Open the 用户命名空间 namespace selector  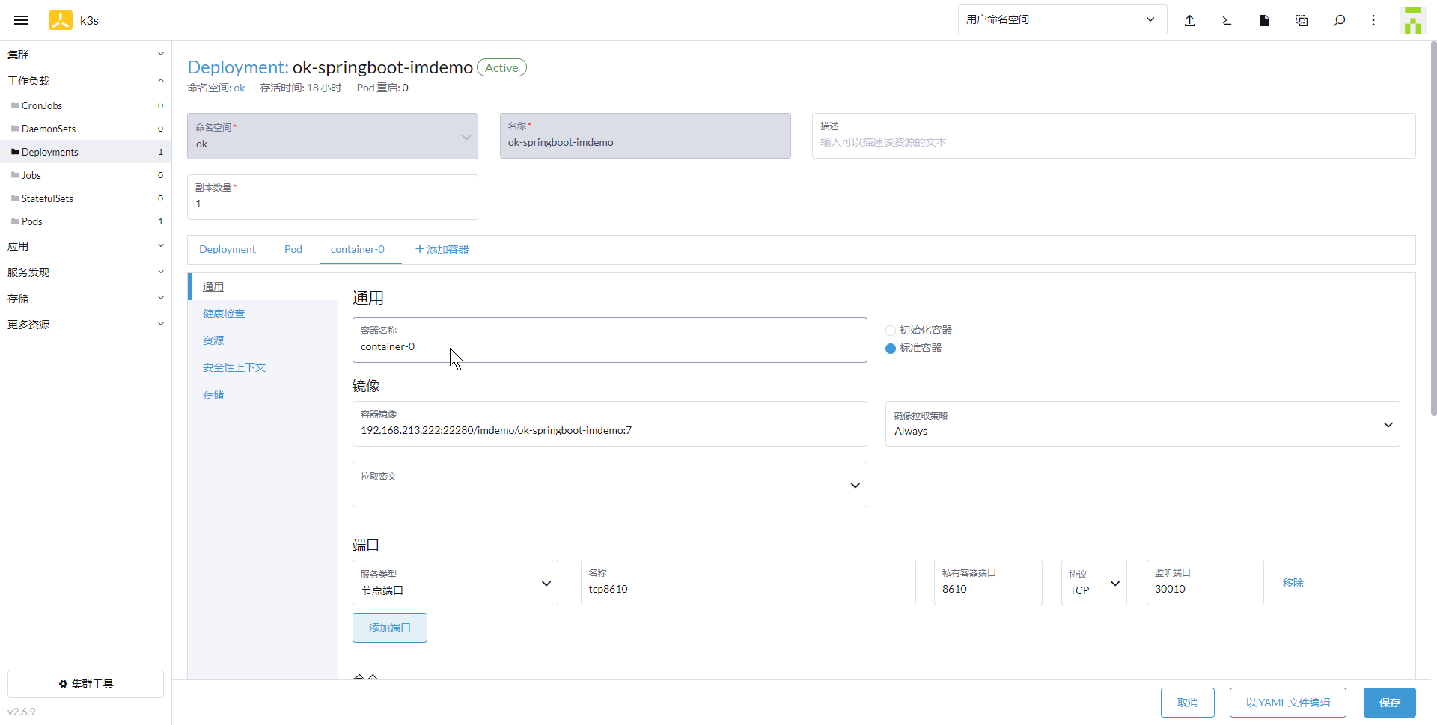pos(1061,19)
